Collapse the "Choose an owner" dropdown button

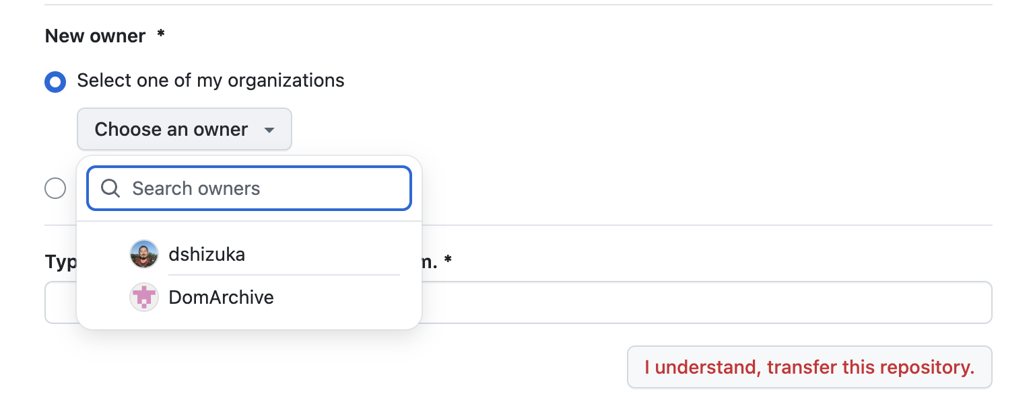pyautogui.click(x=184, y=129)
